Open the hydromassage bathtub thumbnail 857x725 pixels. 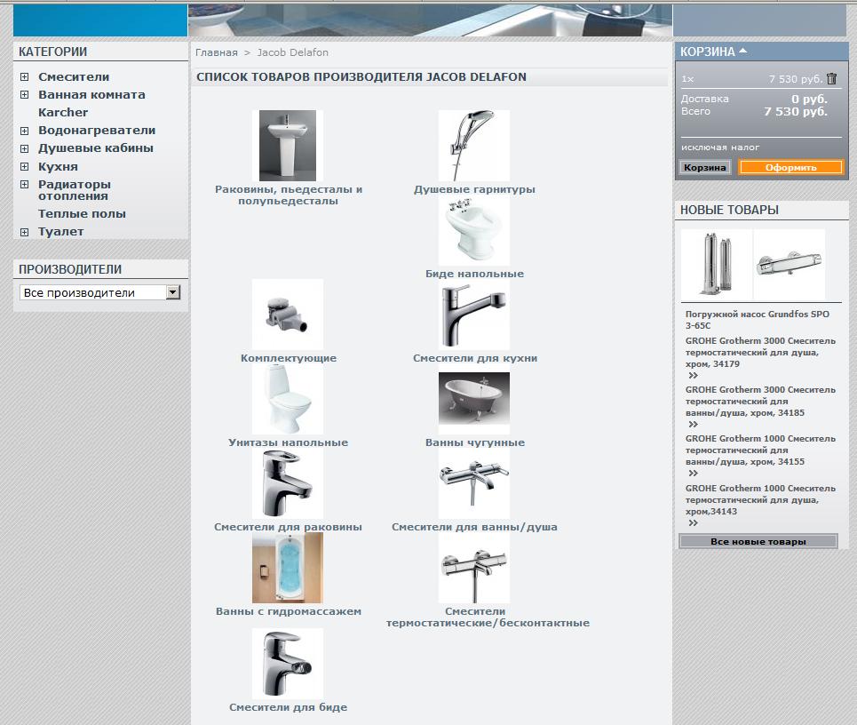pyautogui.click(x=288, y=568)
